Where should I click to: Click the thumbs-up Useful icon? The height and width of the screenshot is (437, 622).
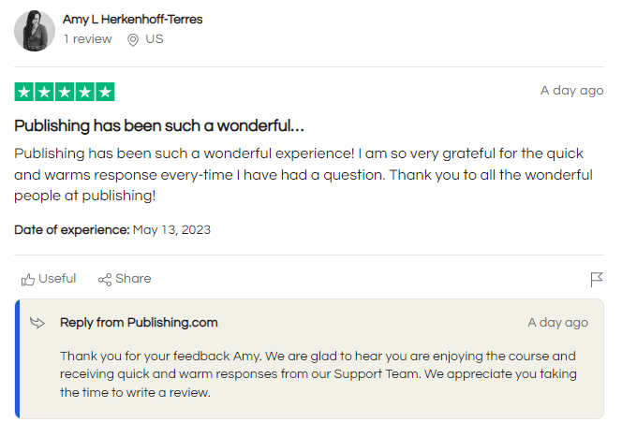pos(28,279)
